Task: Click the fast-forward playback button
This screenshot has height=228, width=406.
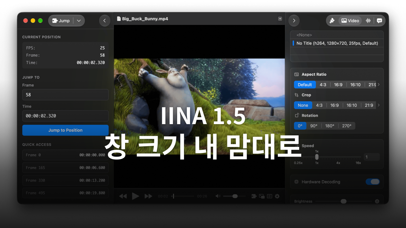Action: pyautogui.click(x=148, y=196)
